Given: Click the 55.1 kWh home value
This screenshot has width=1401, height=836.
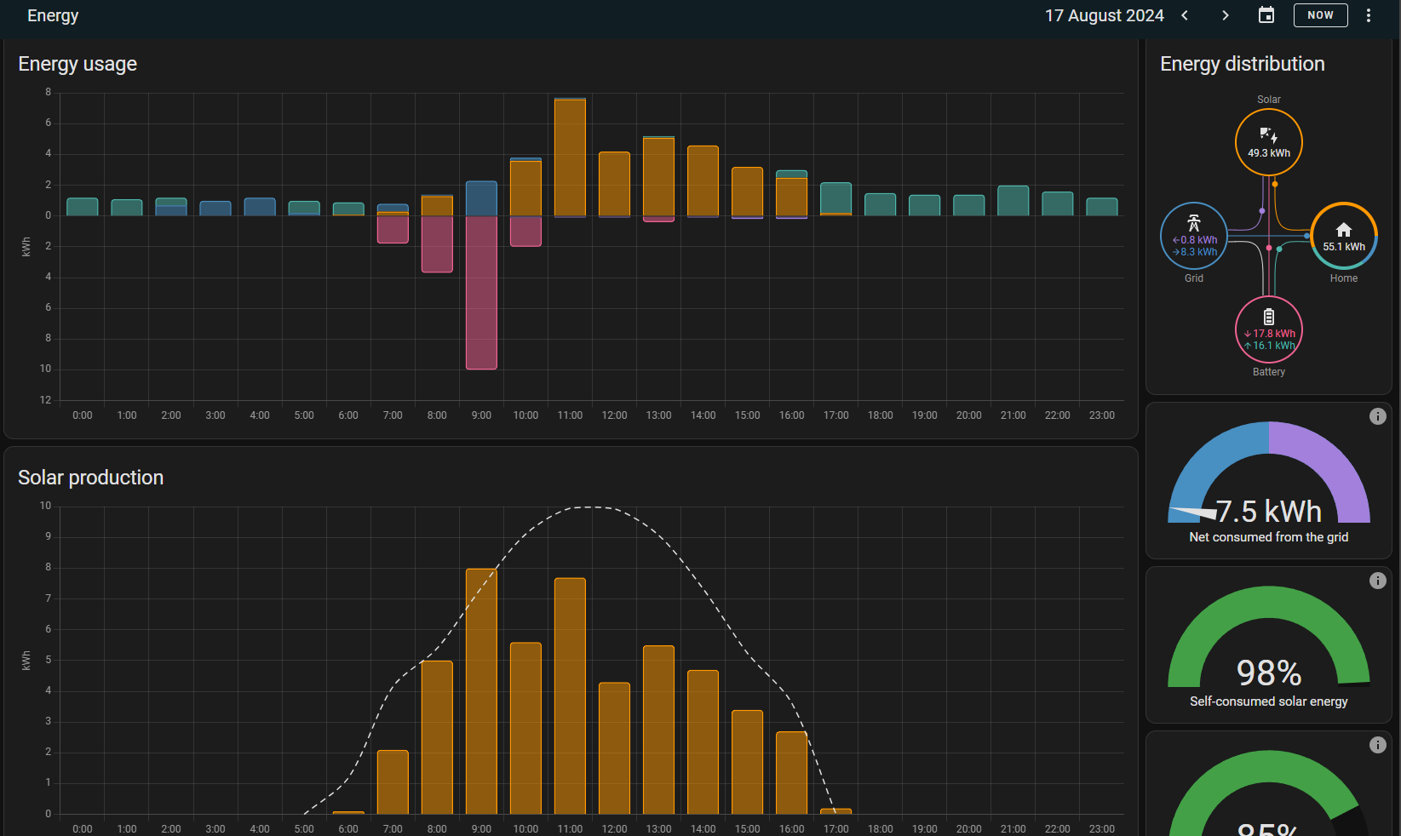Looking at the screenshot, I should tap(1344, 247).
